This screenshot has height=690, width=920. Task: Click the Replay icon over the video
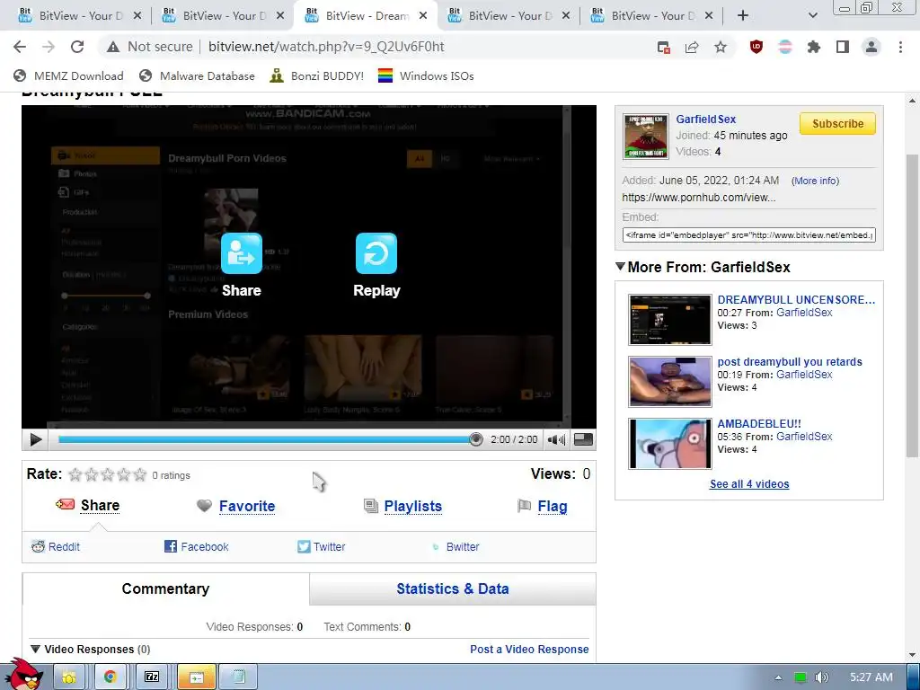tap(376, 253)
